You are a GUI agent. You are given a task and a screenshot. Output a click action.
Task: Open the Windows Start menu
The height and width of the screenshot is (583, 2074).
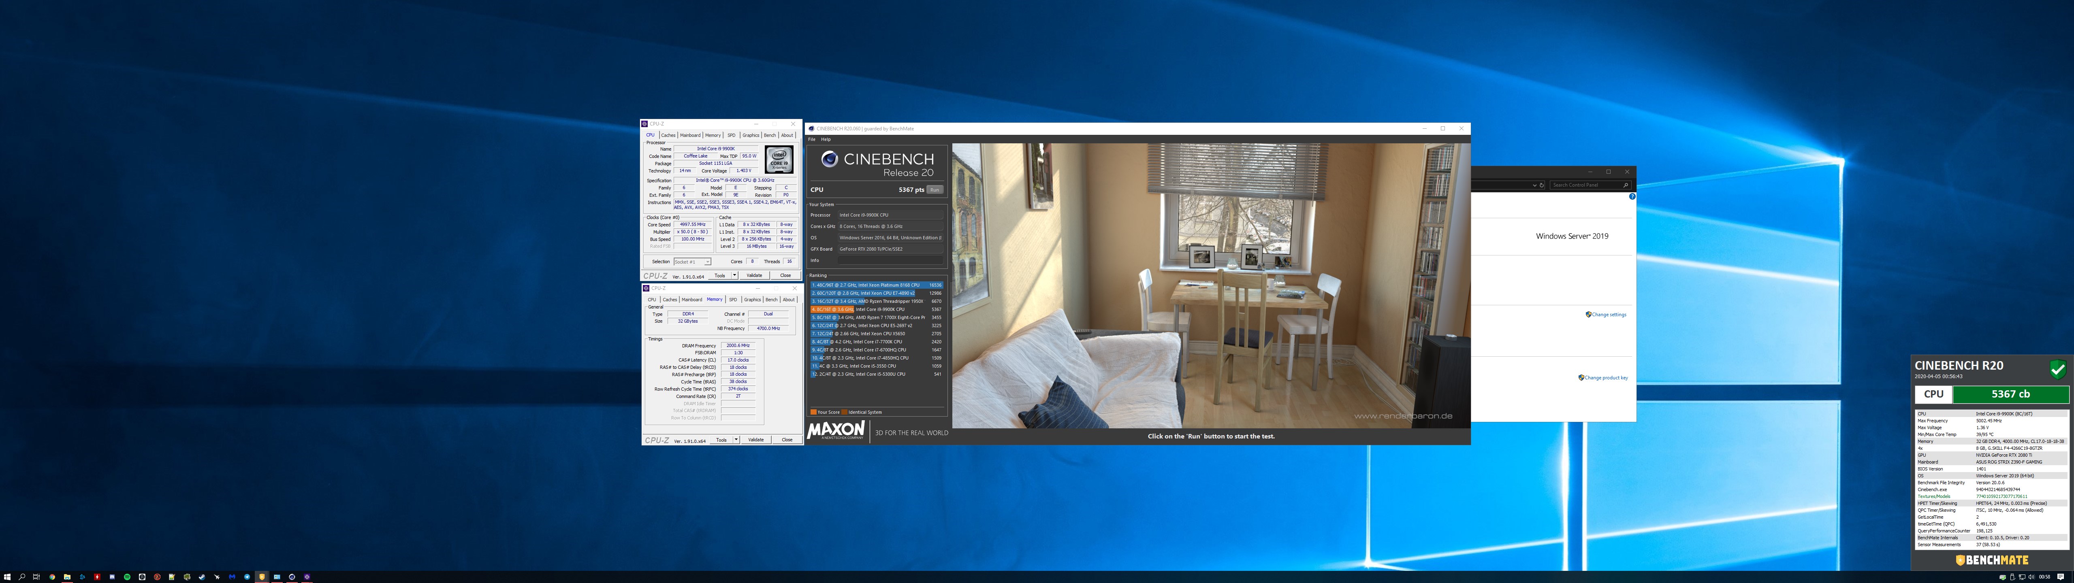tap(7, 577)
